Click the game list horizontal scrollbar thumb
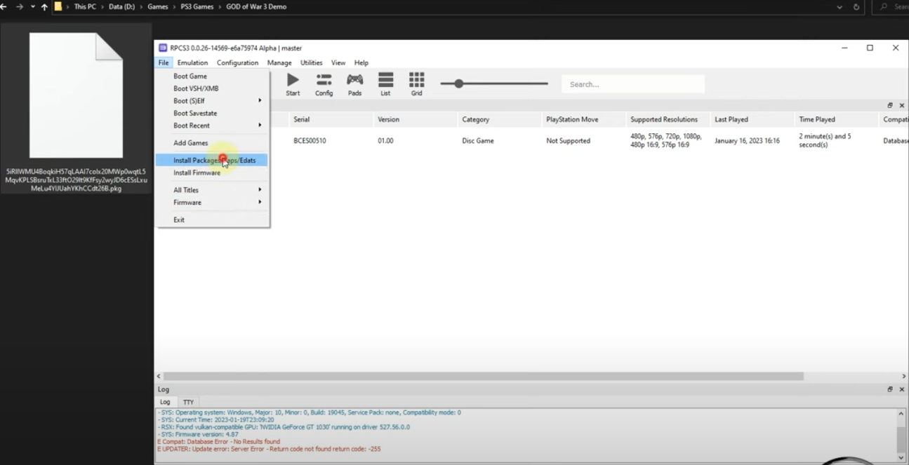The width and height of the screenshot is (909, 465). [484, 377]
